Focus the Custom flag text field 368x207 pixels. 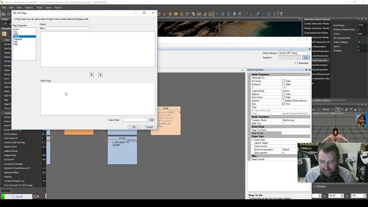pos(135,120)
